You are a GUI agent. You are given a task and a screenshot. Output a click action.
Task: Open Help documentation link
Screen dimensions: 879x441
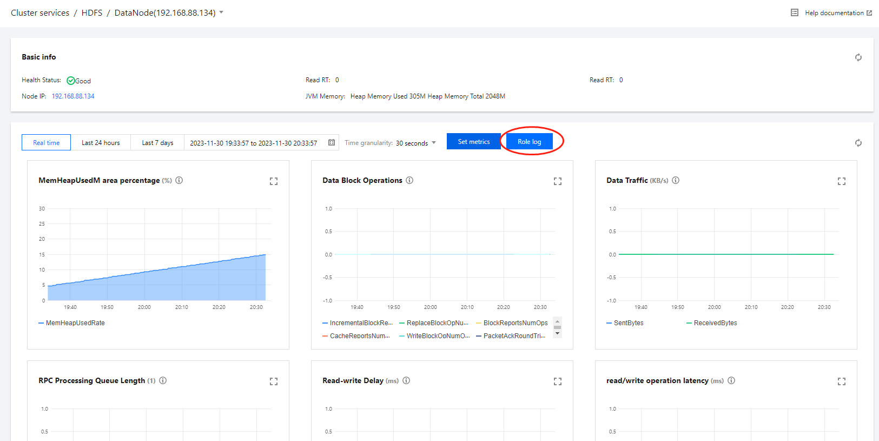pos(834,13)
